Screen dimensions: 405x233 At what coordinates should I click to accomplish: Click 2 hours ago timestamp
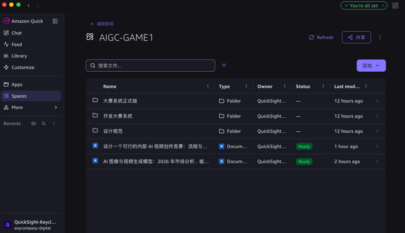click(347, 162)
